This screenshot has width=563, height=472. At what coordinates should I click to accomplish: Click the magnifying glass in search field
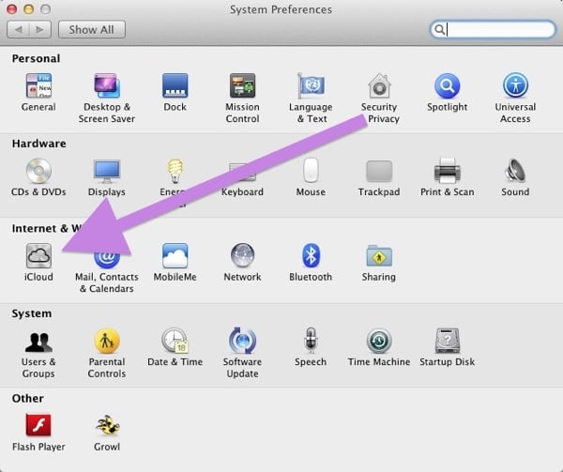coord(439,29)
